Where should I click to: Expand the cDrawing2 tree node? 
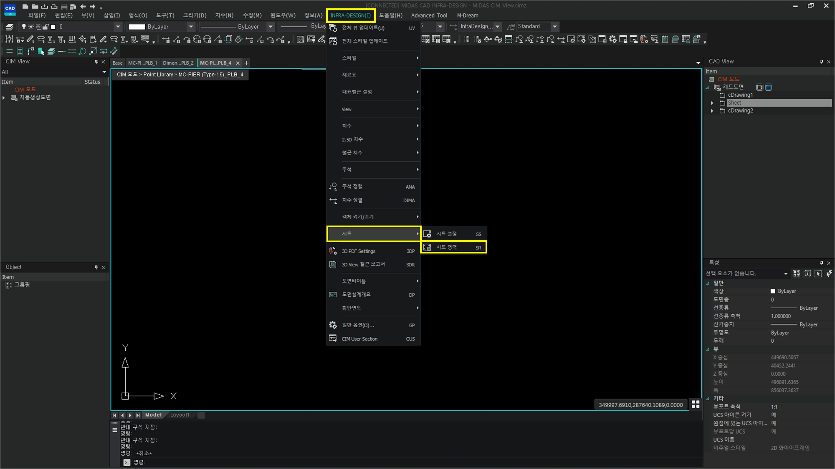[712, 111]
